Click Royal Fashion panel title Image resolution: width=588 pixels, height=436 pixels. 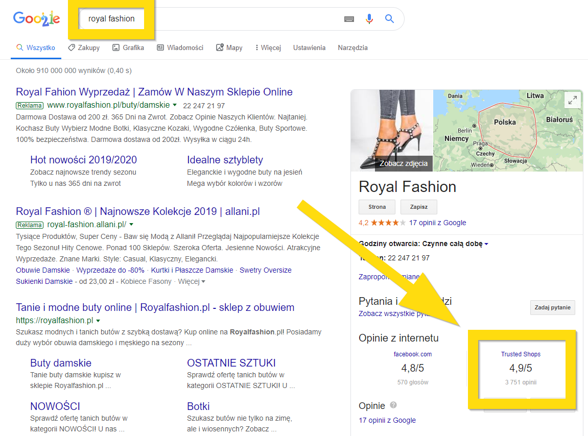pos(407,187)
